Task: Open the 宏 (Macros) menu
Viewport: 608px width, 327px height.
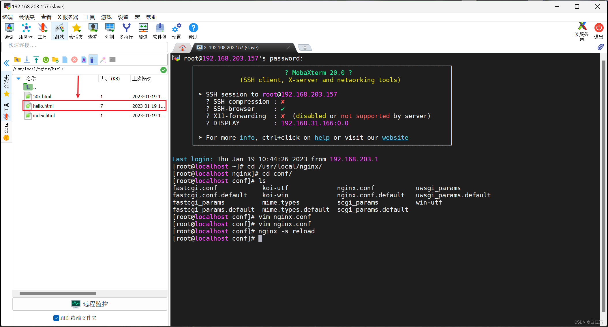Action: (x=137, y=17)
